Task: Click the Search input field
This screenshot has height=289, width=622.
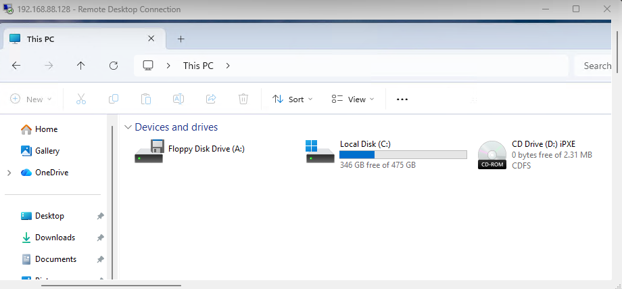Action: click(x=595, y=66)
